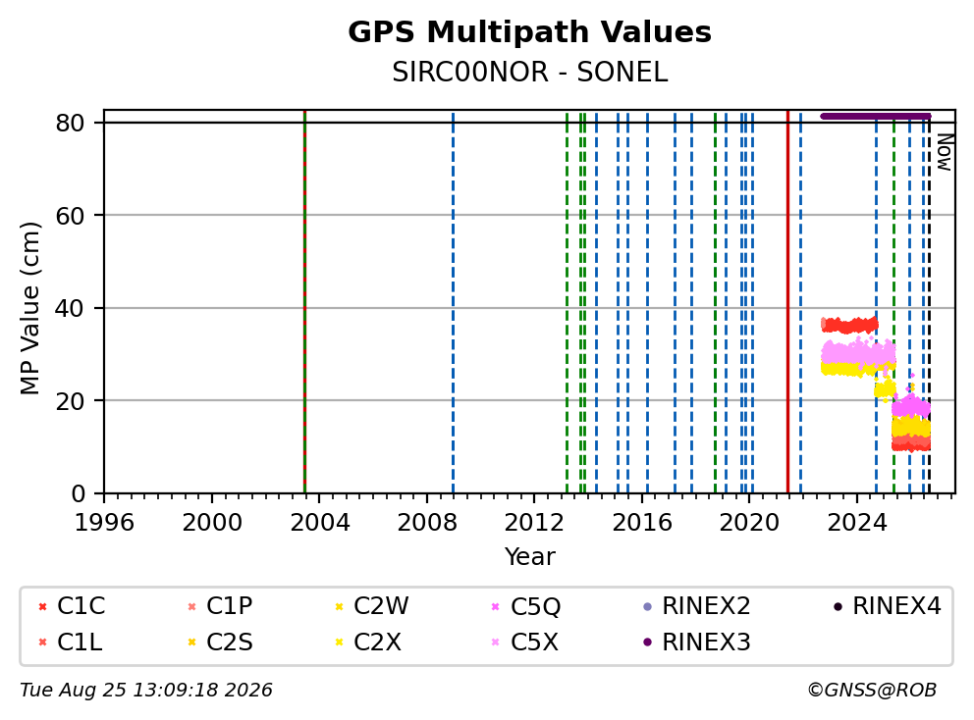The height and width of the screenshot is (720, 974).
Task: Click the solid red vertical line near 2021
Action: pos(787,302)
